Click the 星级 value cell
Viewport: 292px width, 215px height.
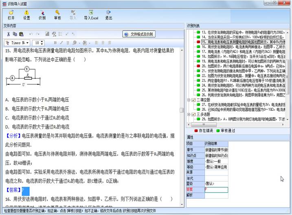(216, 184)
